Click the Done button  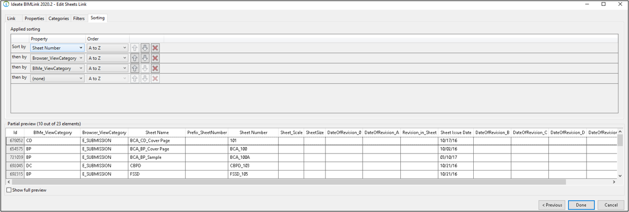[x=581, y=205]
